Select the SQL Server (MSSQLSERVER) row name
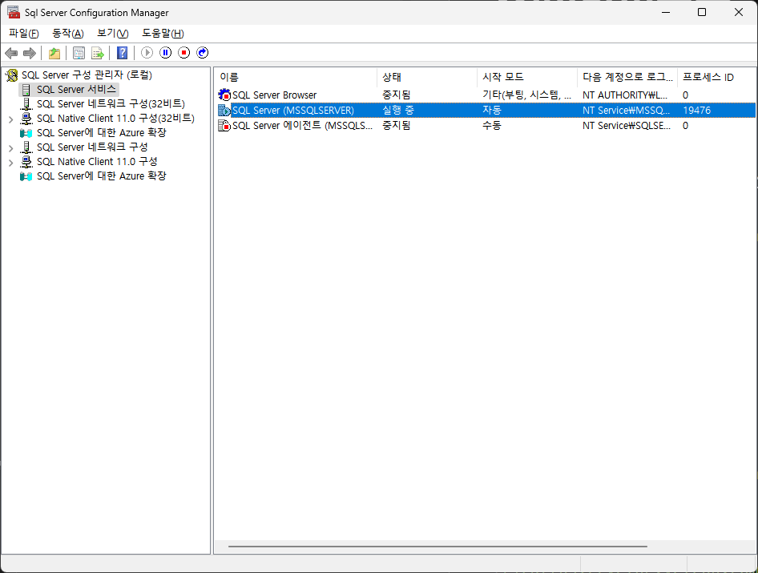 (293, 111)
